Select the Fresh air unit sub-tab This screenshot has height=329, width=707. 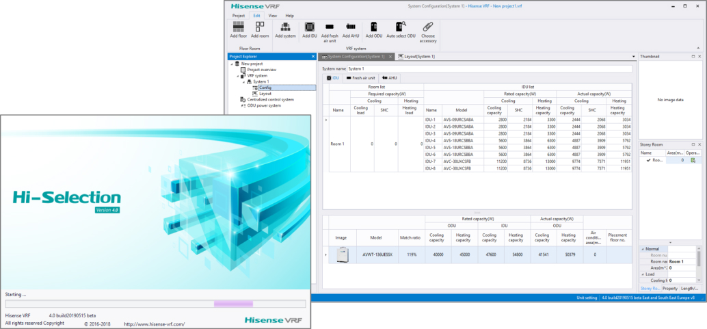pyautogui.click(x=361, y=78)
